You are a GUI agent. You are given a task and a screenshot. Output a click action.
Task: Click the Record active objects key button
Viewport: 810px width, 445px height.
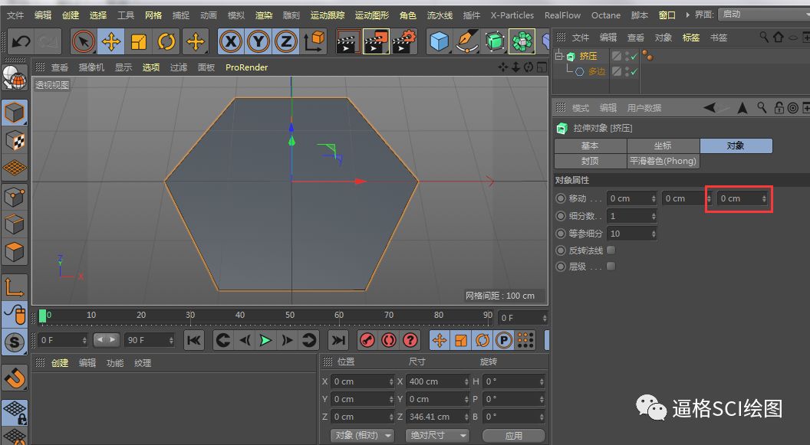(x=367, y=340)
